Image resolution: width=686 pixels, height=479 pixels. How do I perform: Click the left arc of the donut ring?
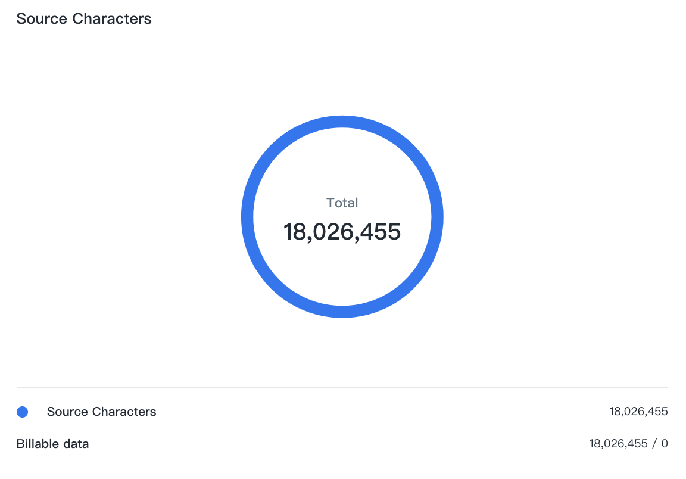247,217
